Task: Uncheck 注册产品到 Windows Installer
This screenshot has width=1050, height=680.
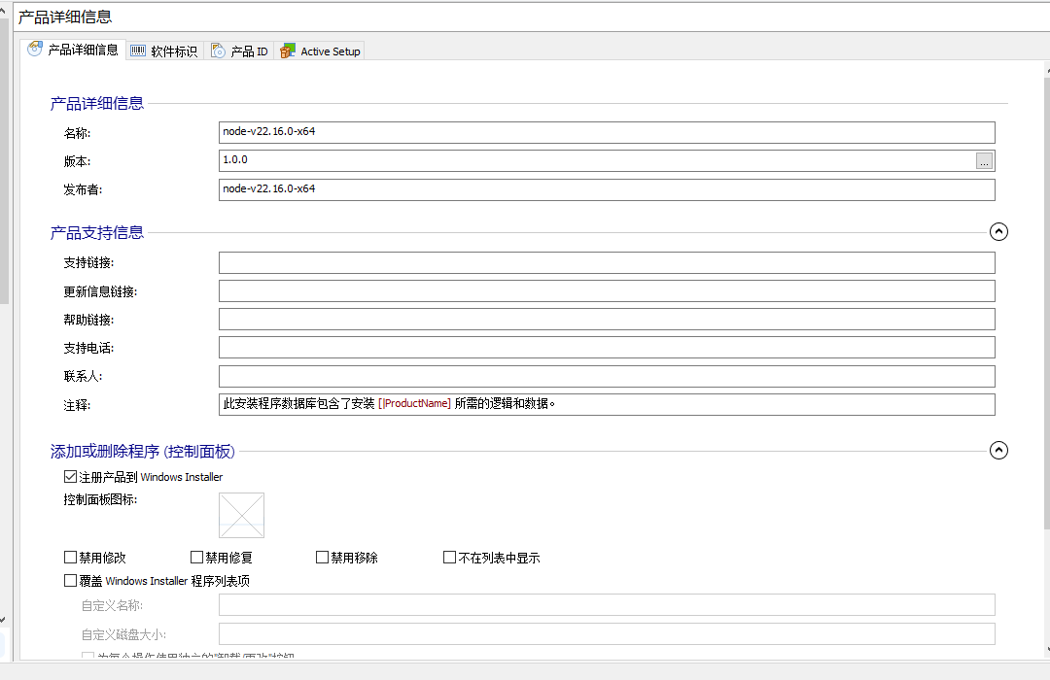Action: tap(70, 477)
